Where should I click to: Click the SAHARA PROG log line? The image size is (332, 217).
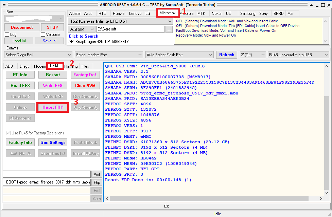[x=172, y=93]
